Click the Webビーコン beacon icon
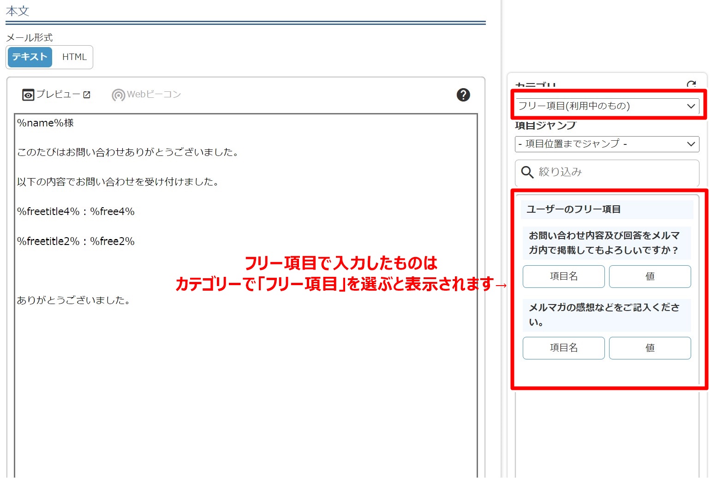This screenshot has width=717, height=478. click(x=118, y=95)
